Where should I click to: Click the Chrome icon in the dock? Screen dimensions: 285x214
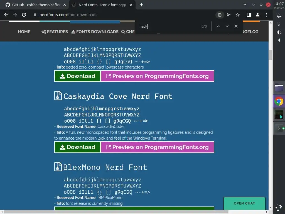point(279,101)
